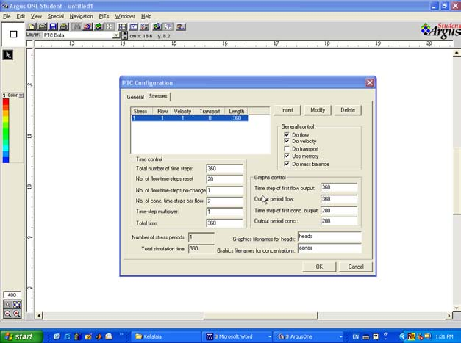Click the grayed four-arrows toolbar icon

(110, 26)
